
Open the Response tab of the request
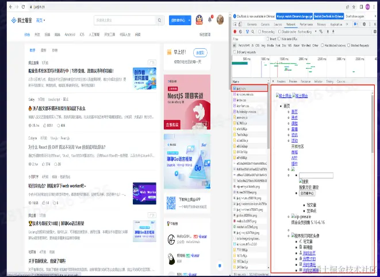point(306,81)
